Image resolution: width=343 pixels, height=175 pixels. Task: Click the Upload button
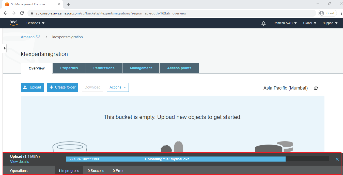click(x=32, y=87)
